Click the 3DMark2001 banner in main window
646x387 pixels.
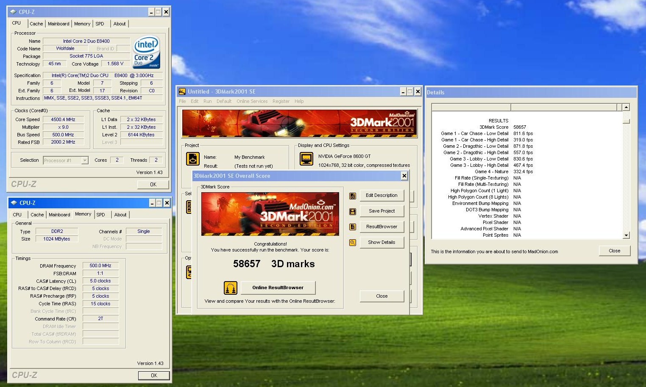tap(300, 124)
